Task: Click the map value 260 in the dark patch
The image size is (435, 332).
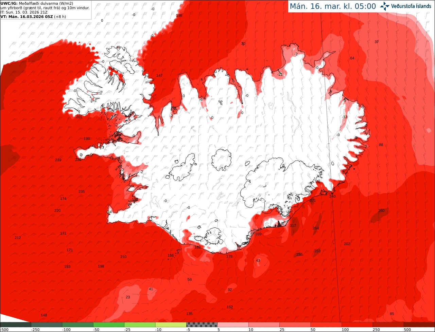Action: pyautogui.click(x=382, y=211)
